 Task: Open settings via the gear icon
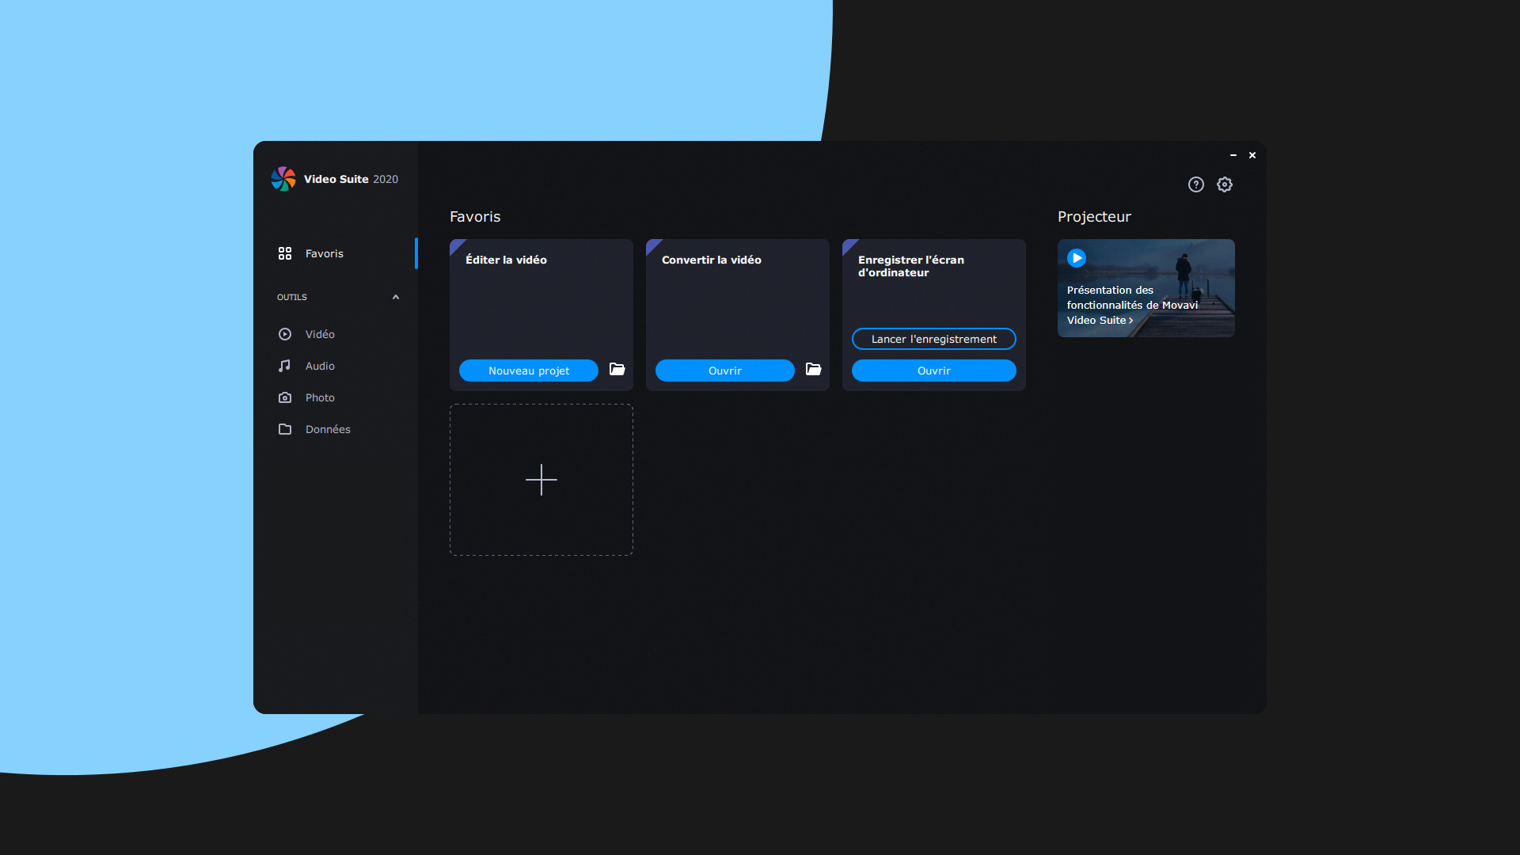coord(1225,184)
